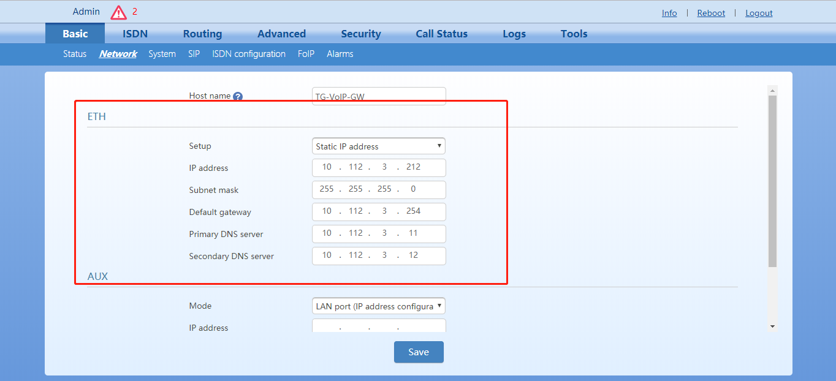Screen dimensions: 836x381
Task: Click the Secondary DNS server last octet 12
Action: click(413, 255)
